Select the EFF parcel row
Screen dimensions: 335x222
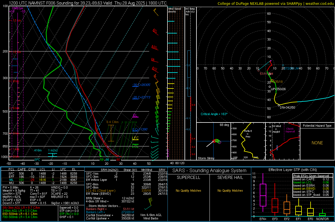click(x=43, y=177)
